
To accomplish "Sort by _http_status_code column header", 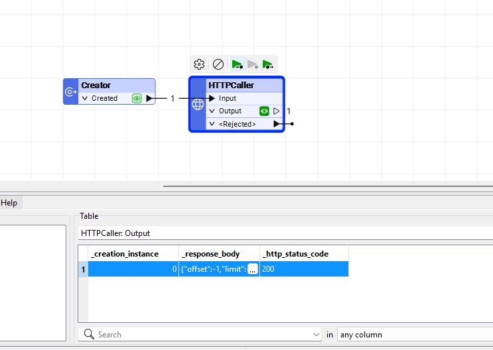I will (x=304, y=254).
